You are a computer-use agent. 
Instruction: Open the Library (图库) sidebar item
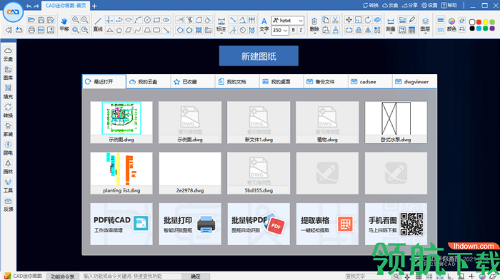pos(9,73)
